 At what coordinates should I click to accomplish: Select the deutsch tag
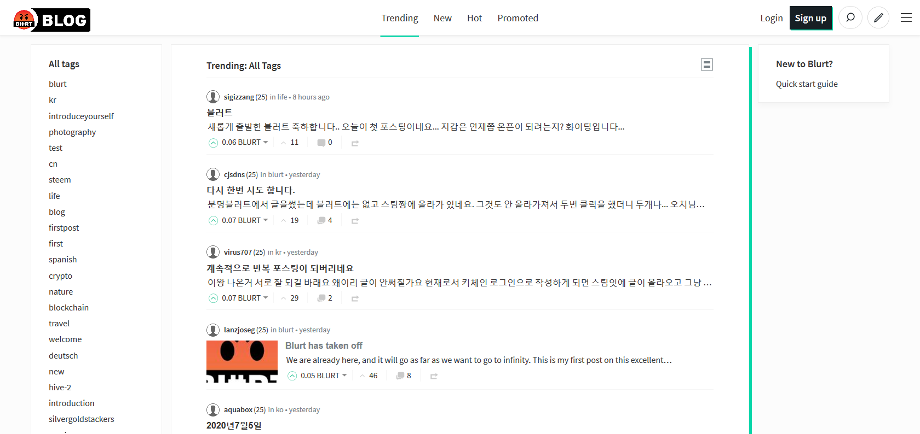(64, 355)
